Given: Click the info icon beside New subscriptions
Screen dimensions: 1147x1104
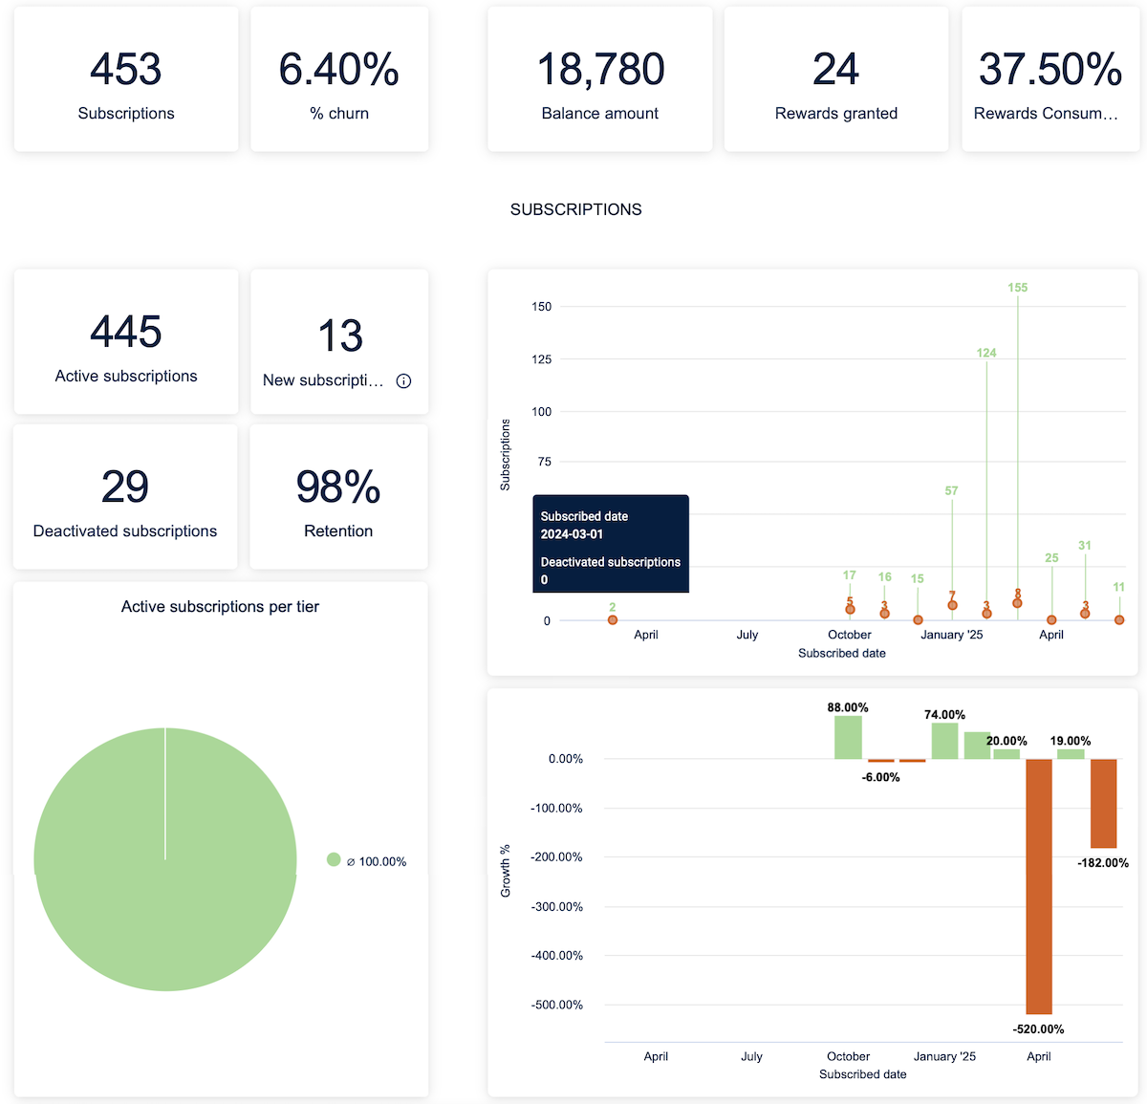Looking at the screenshot, I should (404, 381).
